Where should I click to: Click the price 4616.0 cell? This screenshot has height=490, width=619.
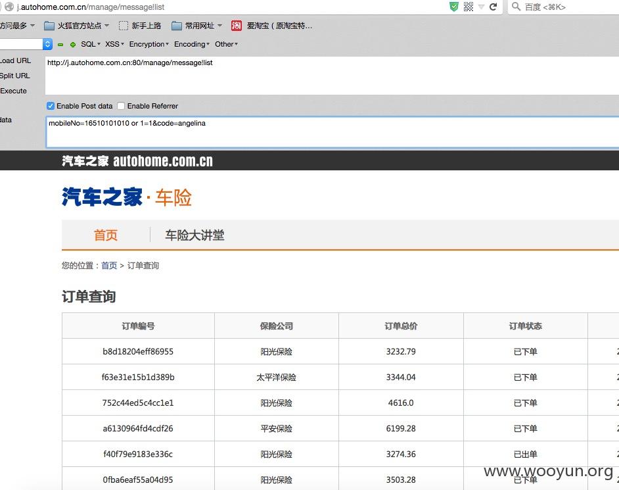click(x=401, y=403)
